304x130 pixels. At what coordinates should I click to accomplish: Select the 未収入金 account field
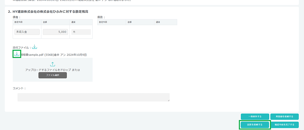pyautogui.click(x=27, y=32)
